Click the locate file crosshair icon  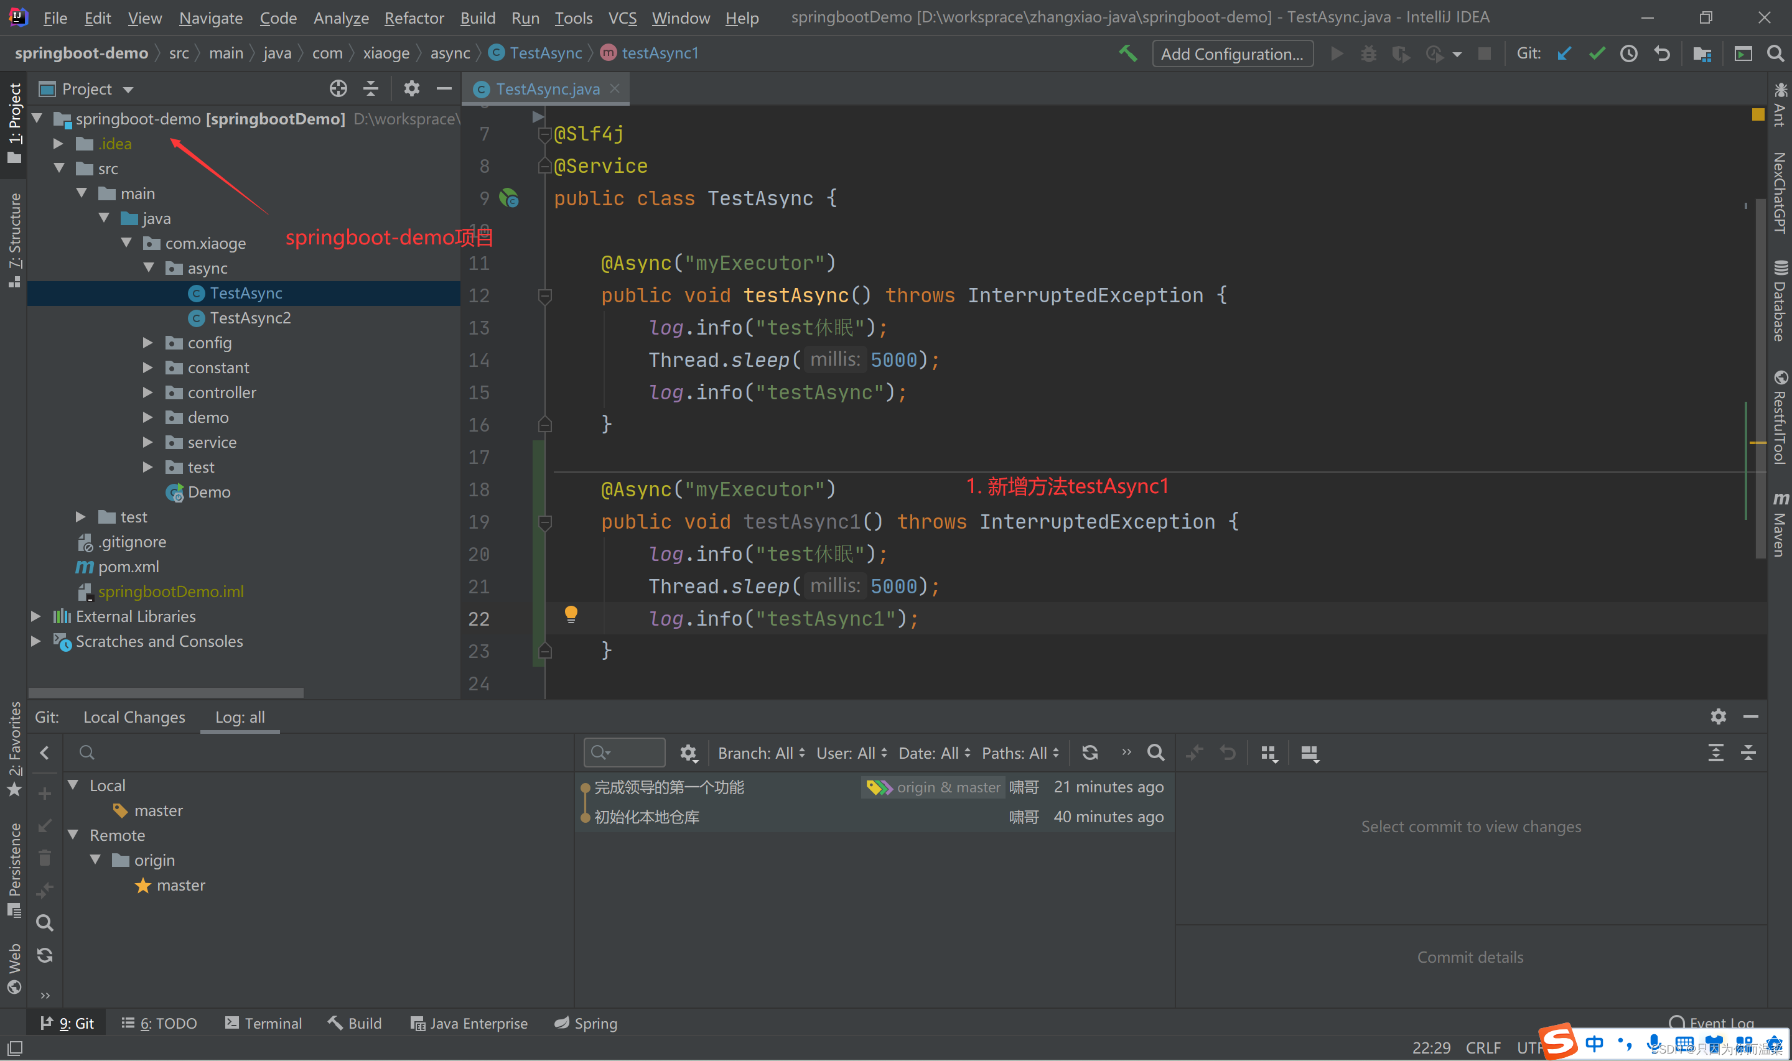(338, 89)
